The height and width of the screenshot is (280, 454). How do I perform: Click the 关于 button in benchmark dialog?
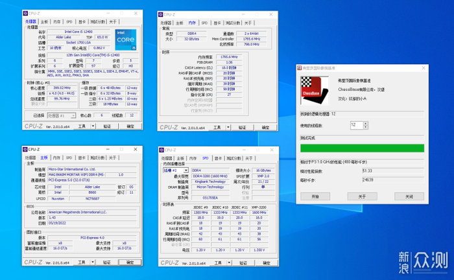click(362, 196)
